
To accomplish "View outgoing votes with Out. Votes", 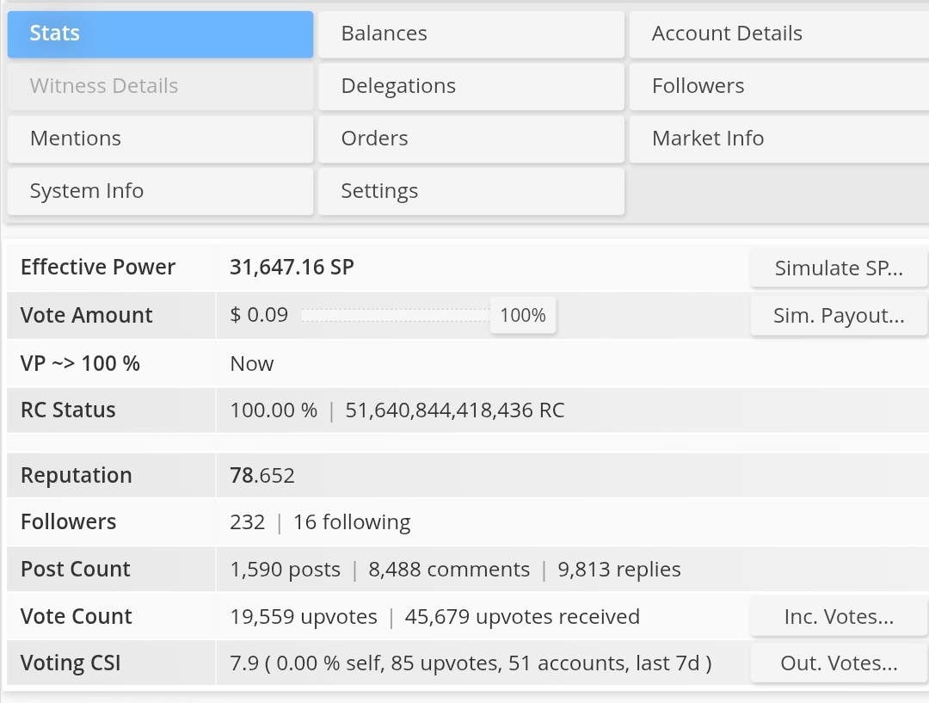I will click(838, 663).
